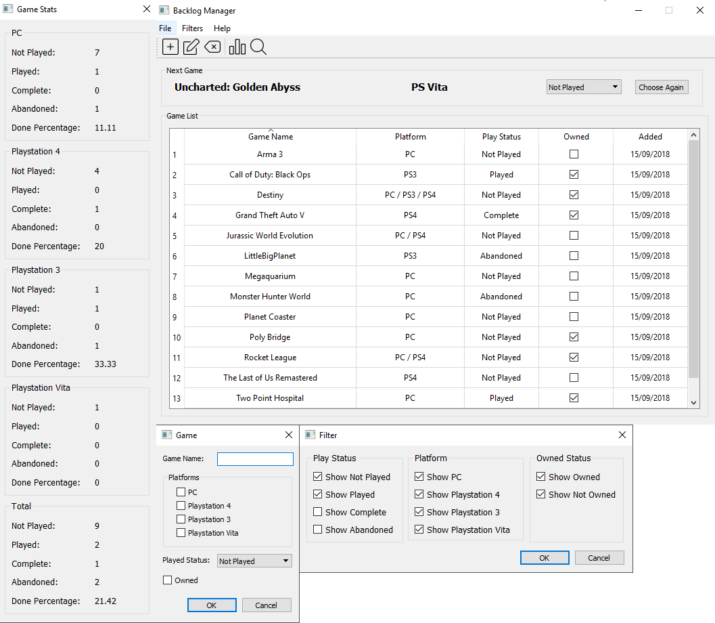Click the Choose Again button
The height and width of the screenshot is (623, 715).
tap(661, 87)
